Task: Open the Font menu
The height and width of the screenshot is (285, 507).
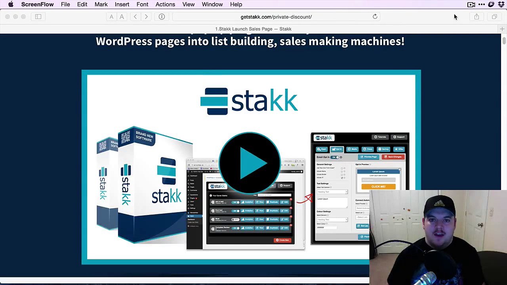Action: click(x=142, y=4)
